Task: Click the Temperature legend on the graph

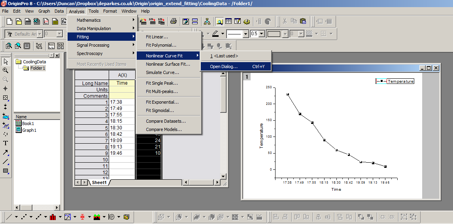Action: tap(400, 81)
